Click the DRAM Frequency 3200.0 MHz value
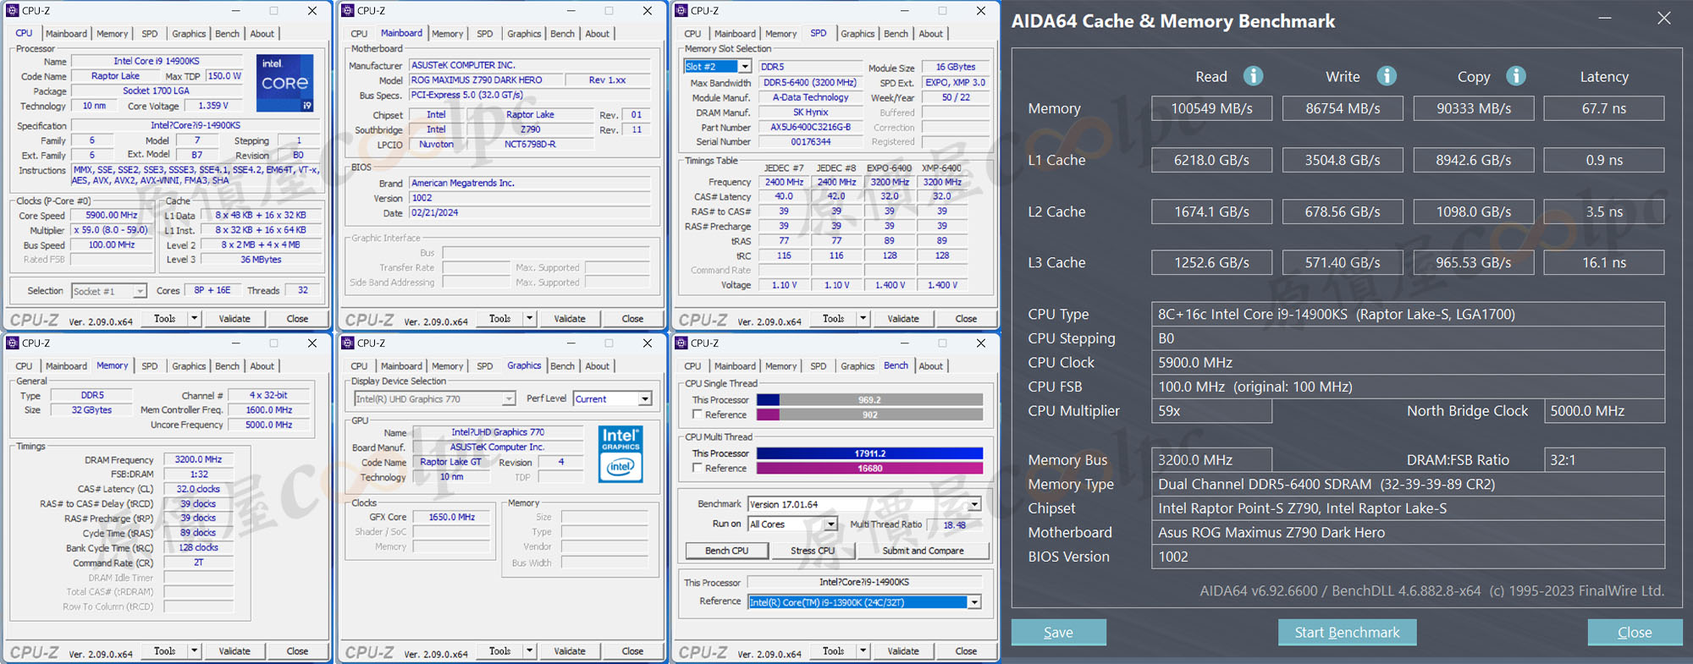This screenshot has height=664, width=1693. (x=198, y=459)
